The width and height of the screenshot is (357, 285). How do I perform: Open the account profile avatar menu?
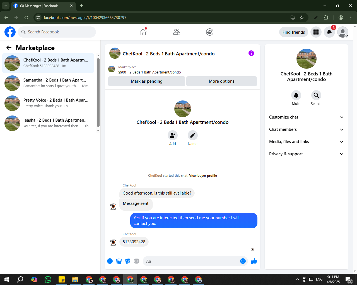[x=343, y=32]
